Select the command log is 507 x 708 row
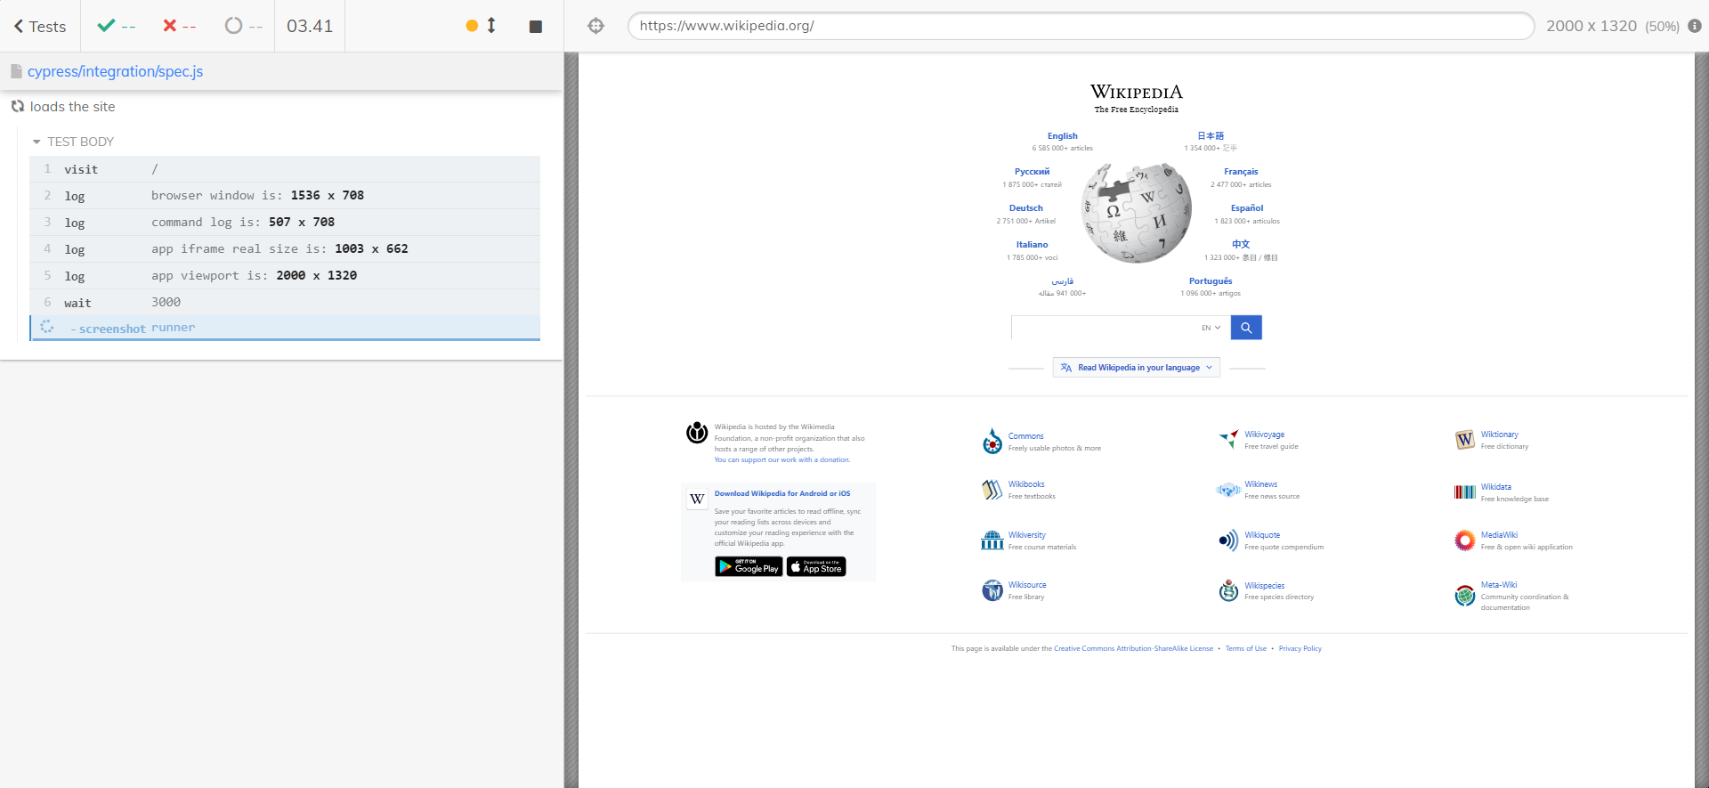This screenshot has width=1709, height=788. click(x=285, y=223)
